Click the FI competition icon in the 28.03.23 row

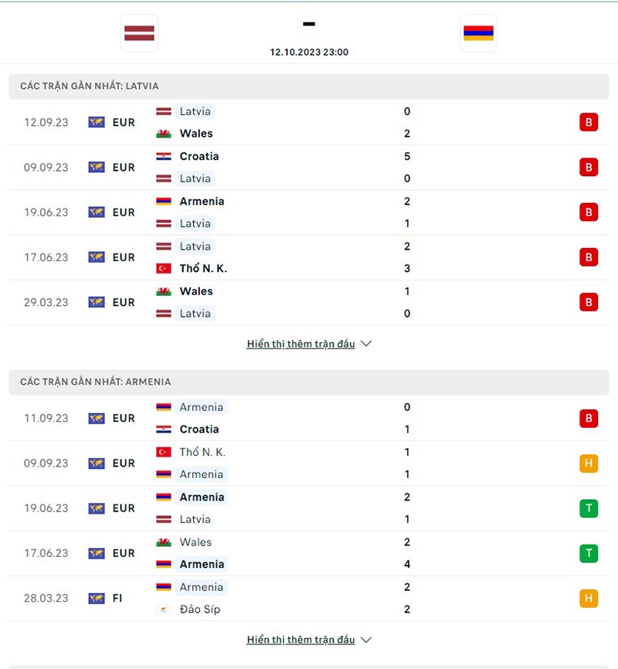(97, 598)
